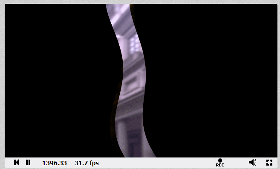Click the sound waves beside the speaker icon
Image resolution: width=280 pixels, height=169 pixels.
[x=255, y=162]
